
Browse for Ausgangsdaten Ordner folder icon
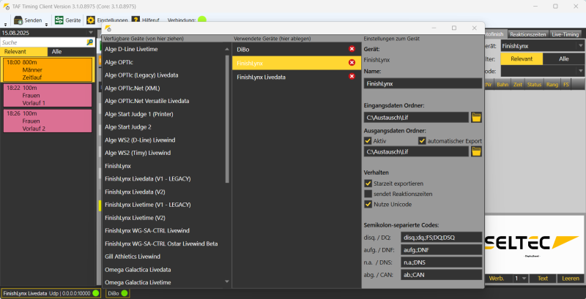pos(476,151)
